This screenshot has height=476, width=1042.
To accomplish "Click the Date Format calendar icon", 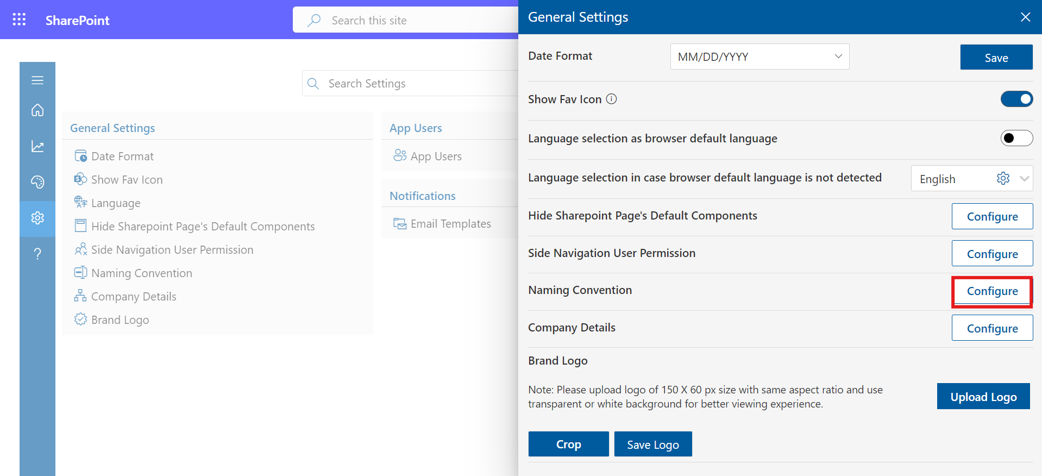I will coord(80,156).
